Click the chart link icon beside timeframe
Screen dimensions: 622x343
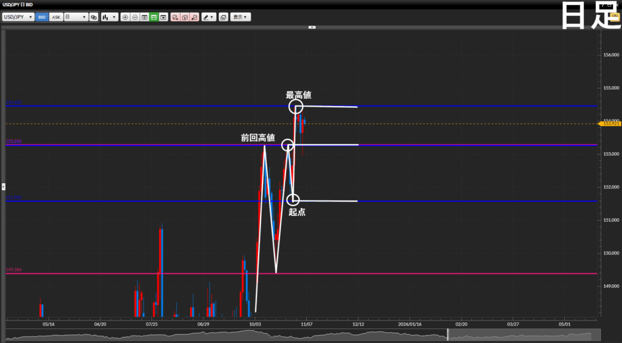(94, 18)
